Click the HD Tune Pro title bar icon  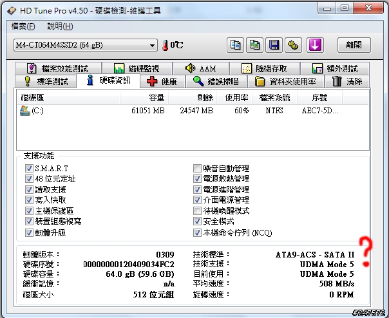pos(12,11)
